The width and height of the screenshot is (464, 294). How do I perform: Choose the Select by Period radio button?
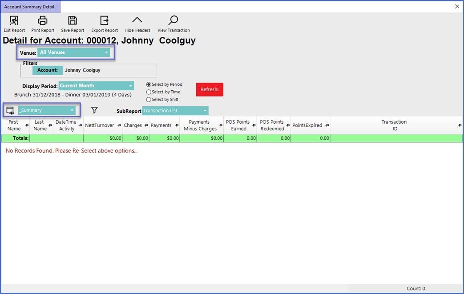(x=149, y=85)
